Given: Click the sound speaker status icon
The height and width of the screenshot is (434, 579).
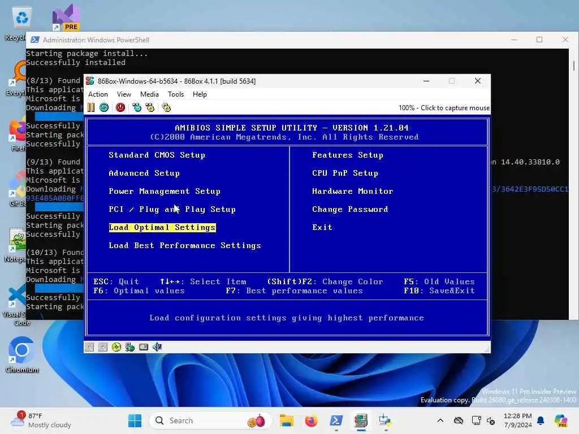Looking at the screenshot, I should tap(157, 347).
